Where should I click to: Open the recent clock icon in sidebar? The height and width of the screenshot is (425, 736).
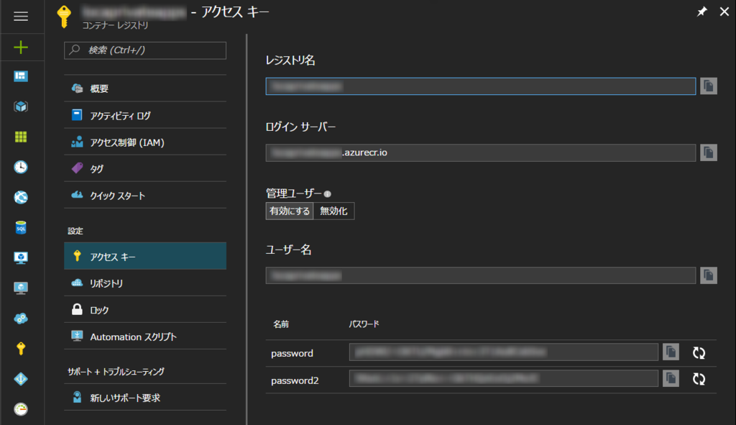(x=21, y=167)
